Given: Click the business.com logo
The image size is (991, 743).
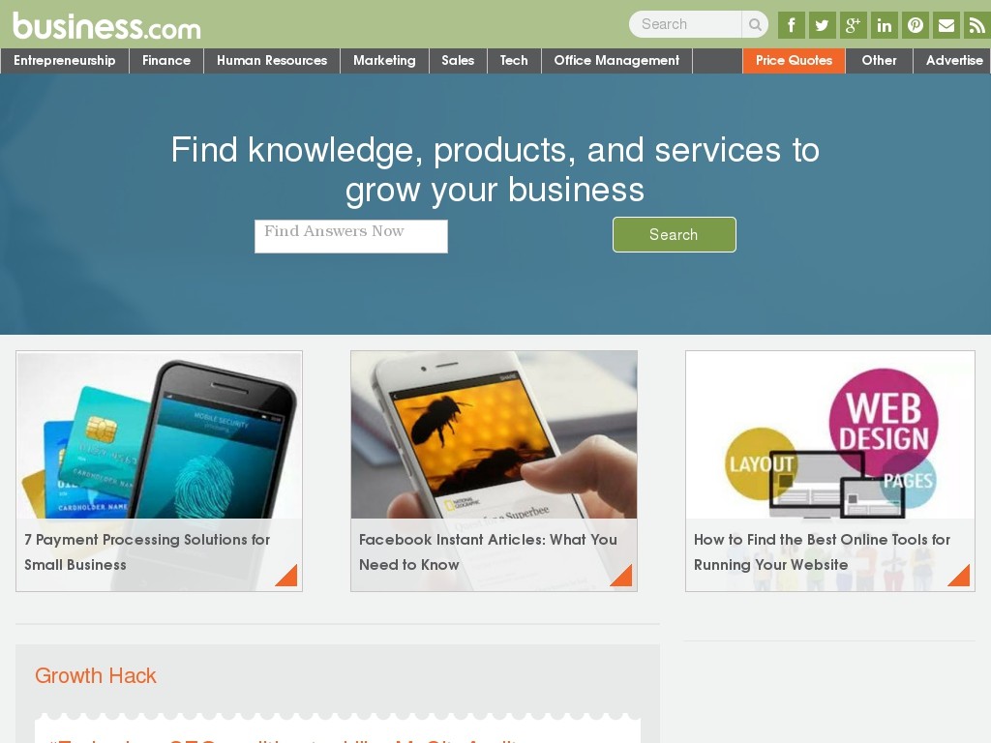Looking at the screenshot, I should (106, 26).
